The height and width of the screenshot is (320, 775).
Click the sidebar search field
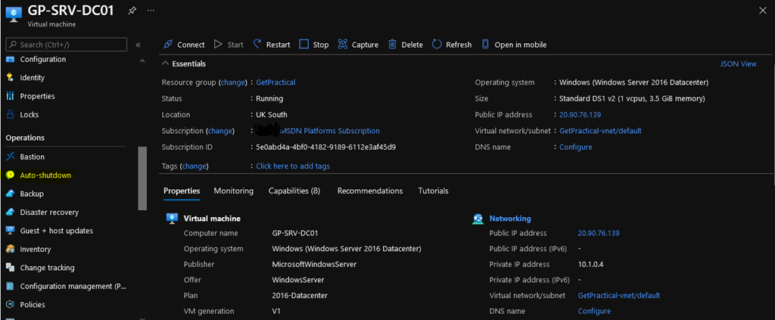tap(68, 45)
